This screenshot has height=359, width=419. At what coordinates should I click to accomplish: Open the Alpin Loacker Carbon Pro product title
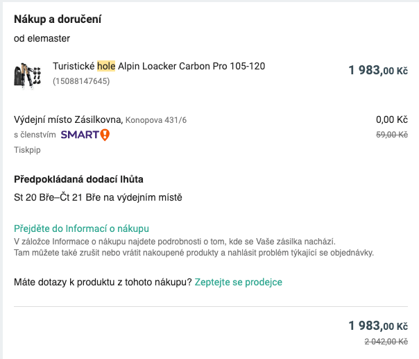(x=191, y=67)
